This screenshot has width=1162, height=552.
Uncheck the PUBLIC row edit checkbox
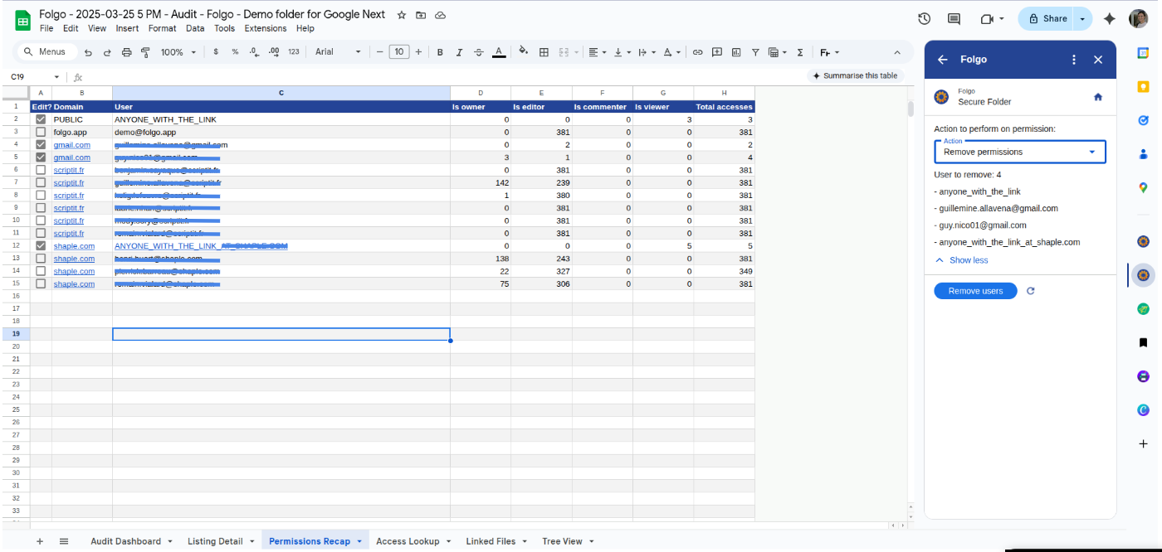(x=41, y=119)
